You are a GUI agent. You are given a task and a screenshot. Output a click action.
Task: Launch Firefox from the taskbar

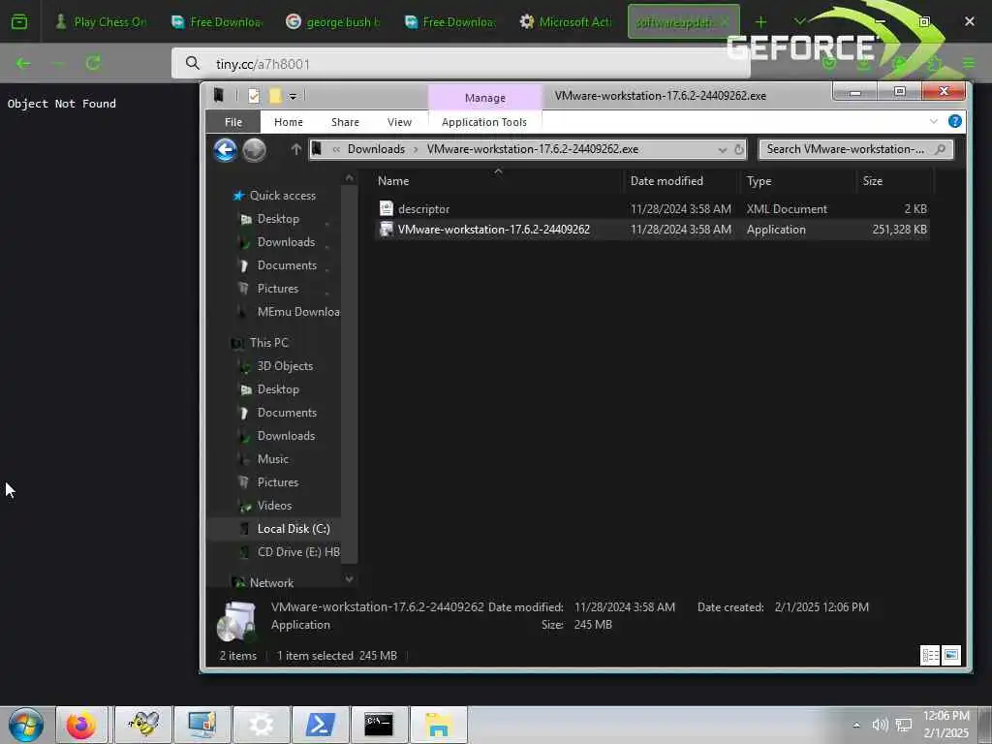coord(81,725)
